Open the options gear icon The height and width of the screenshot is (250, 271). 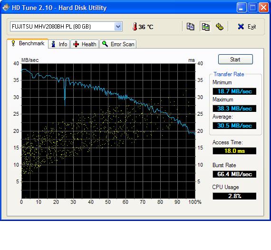220,27
